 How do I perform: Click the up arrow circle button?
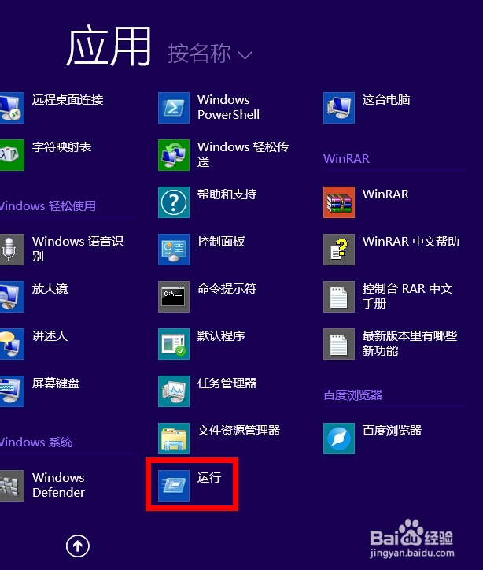coord(78,546)
